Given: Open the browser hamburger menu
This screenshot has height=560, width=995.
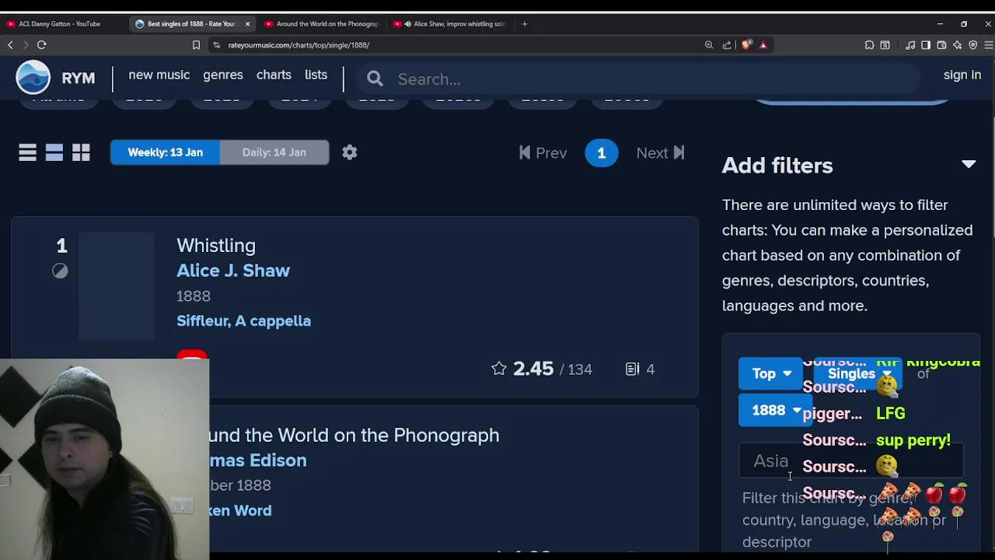Looking at the screenshot, I should click(988, 45).
